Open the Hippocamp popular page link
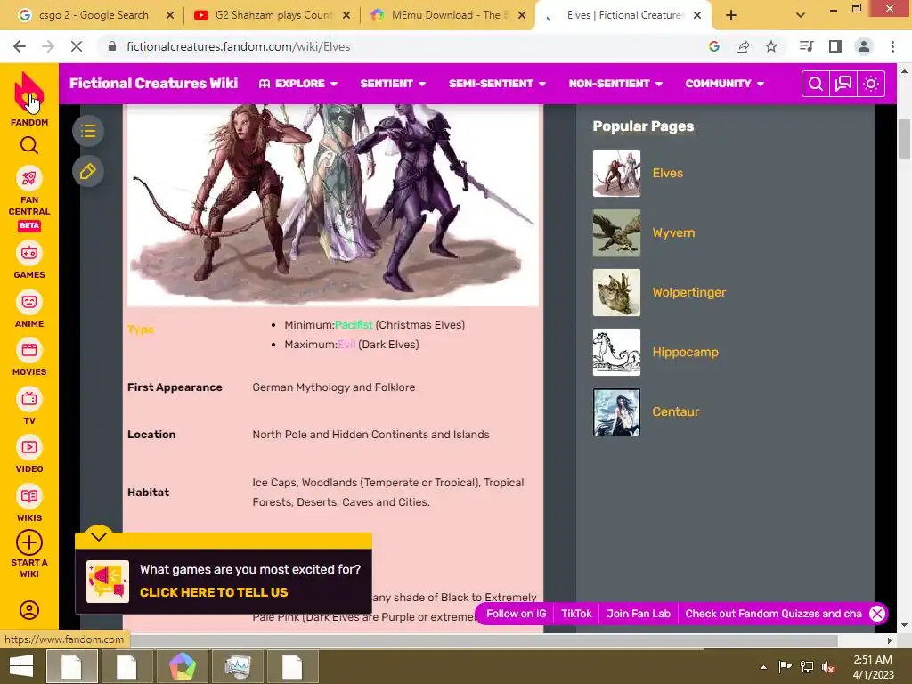This screenshot has width=912, height=684. 685,352
